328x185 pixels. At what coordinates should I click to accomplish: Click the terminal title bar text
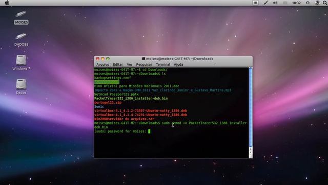click(179, 59)
